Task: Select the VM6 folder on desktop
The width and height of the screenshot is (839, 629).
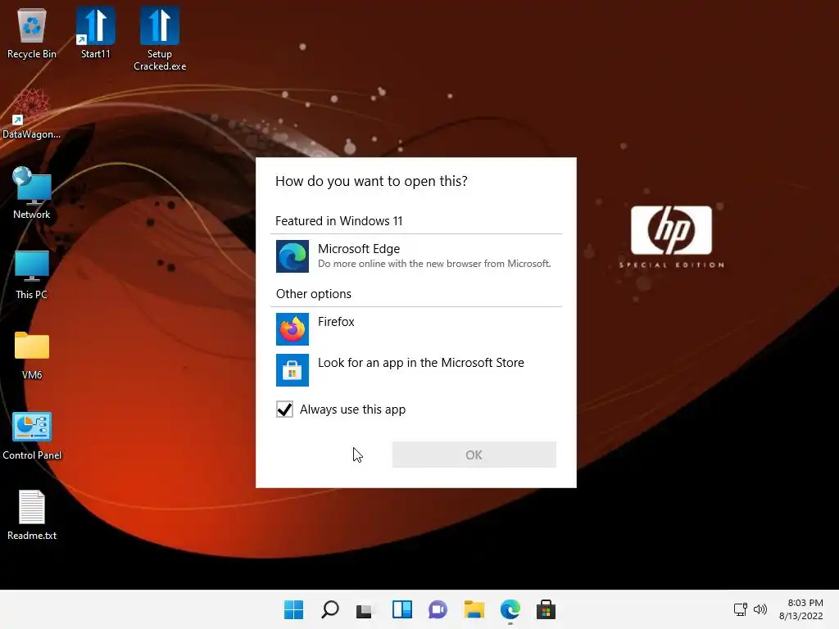Action: pos(32,355)
